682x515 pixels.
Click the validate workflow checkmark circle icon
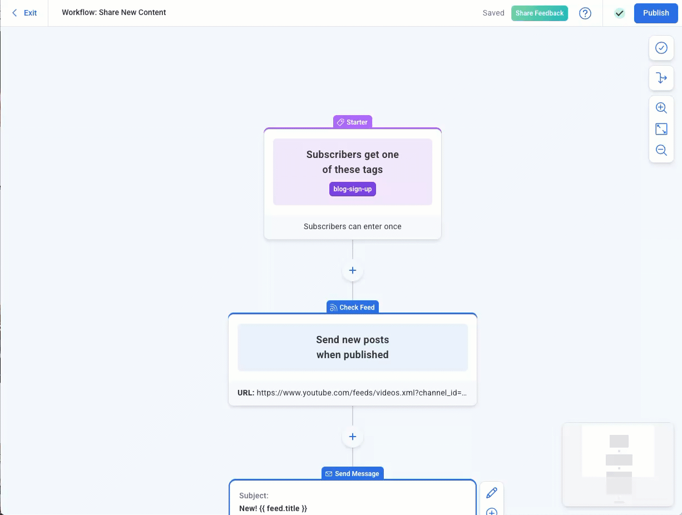click(661, 48)
